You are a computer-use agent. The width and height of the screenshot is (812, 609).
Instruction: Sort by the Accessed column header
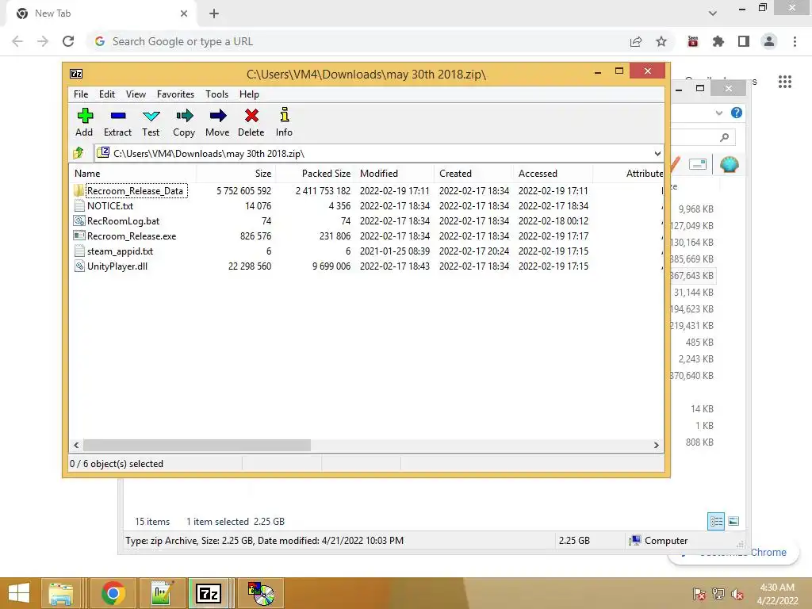[553, 174]
